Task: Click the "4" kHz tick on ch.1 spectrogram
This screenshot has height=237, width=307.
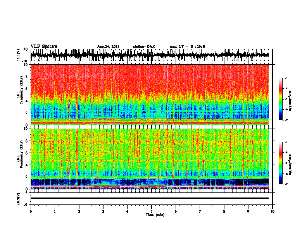Action: click(27, 101)
